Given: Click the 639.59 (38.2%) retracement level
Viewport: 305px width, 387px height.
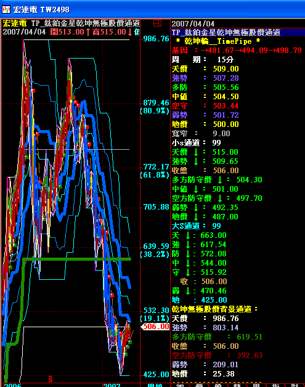Looking at the screenshot, I should [x=155, y=250].
